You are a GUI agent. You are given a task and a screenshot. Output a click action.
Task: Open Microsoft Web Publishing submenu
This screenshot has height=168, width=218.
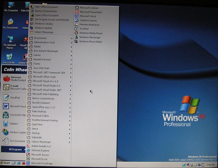tap(49, 94)
